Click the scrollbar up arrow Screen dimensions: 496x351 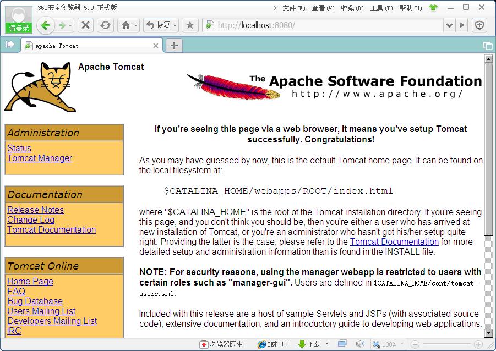pos(489,59)
